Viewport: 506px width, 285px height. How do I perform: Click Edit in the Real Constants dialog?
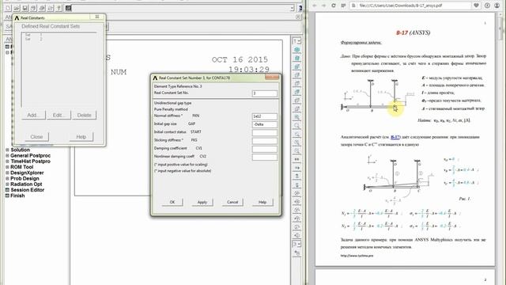(x=59, y=115)
